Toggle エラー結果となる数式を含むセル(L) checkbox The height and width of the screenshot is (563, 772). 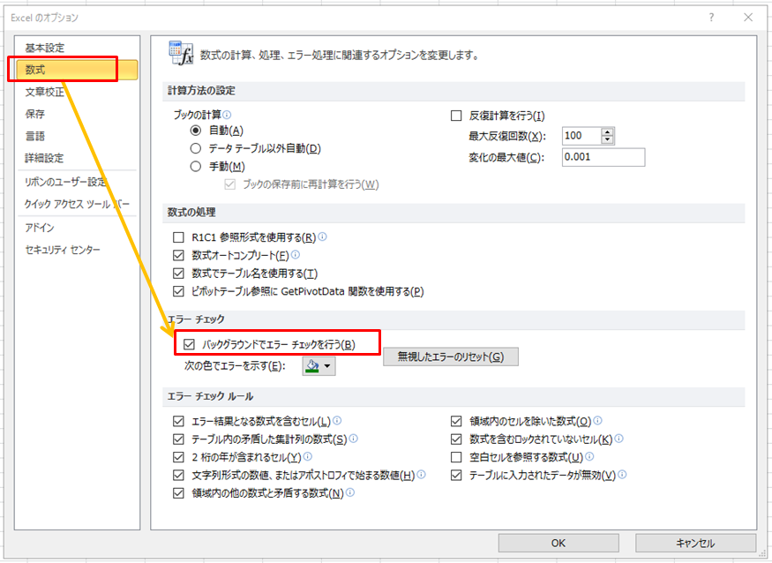pos(179,421)
